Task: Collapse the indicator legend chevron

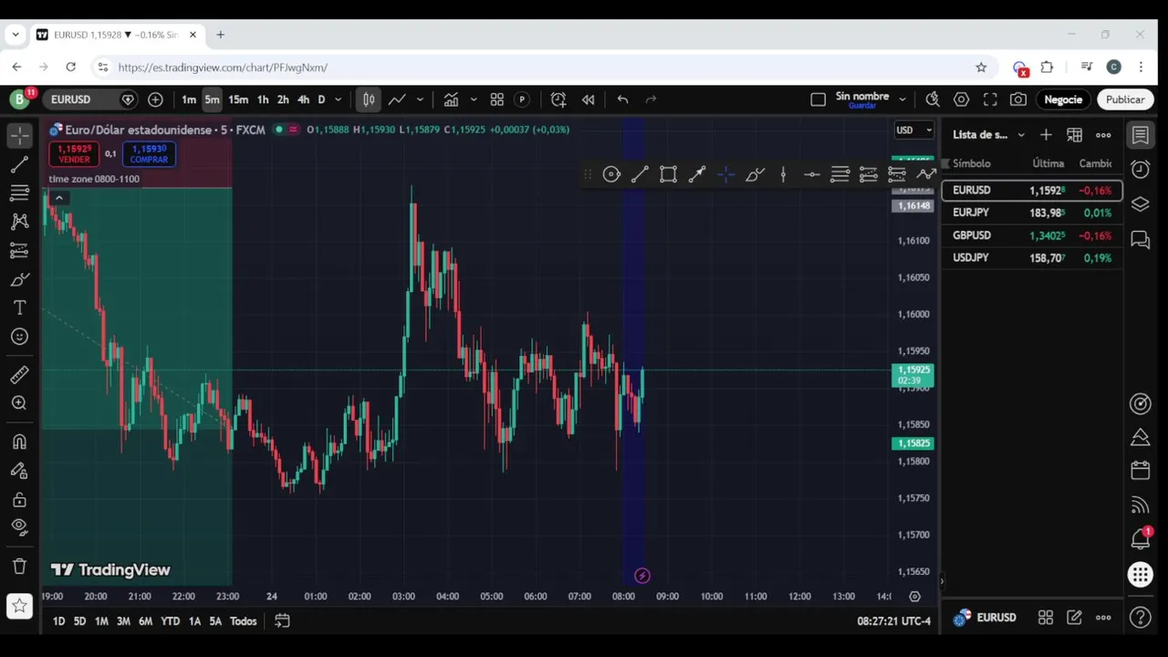Action: coord(59,198)
